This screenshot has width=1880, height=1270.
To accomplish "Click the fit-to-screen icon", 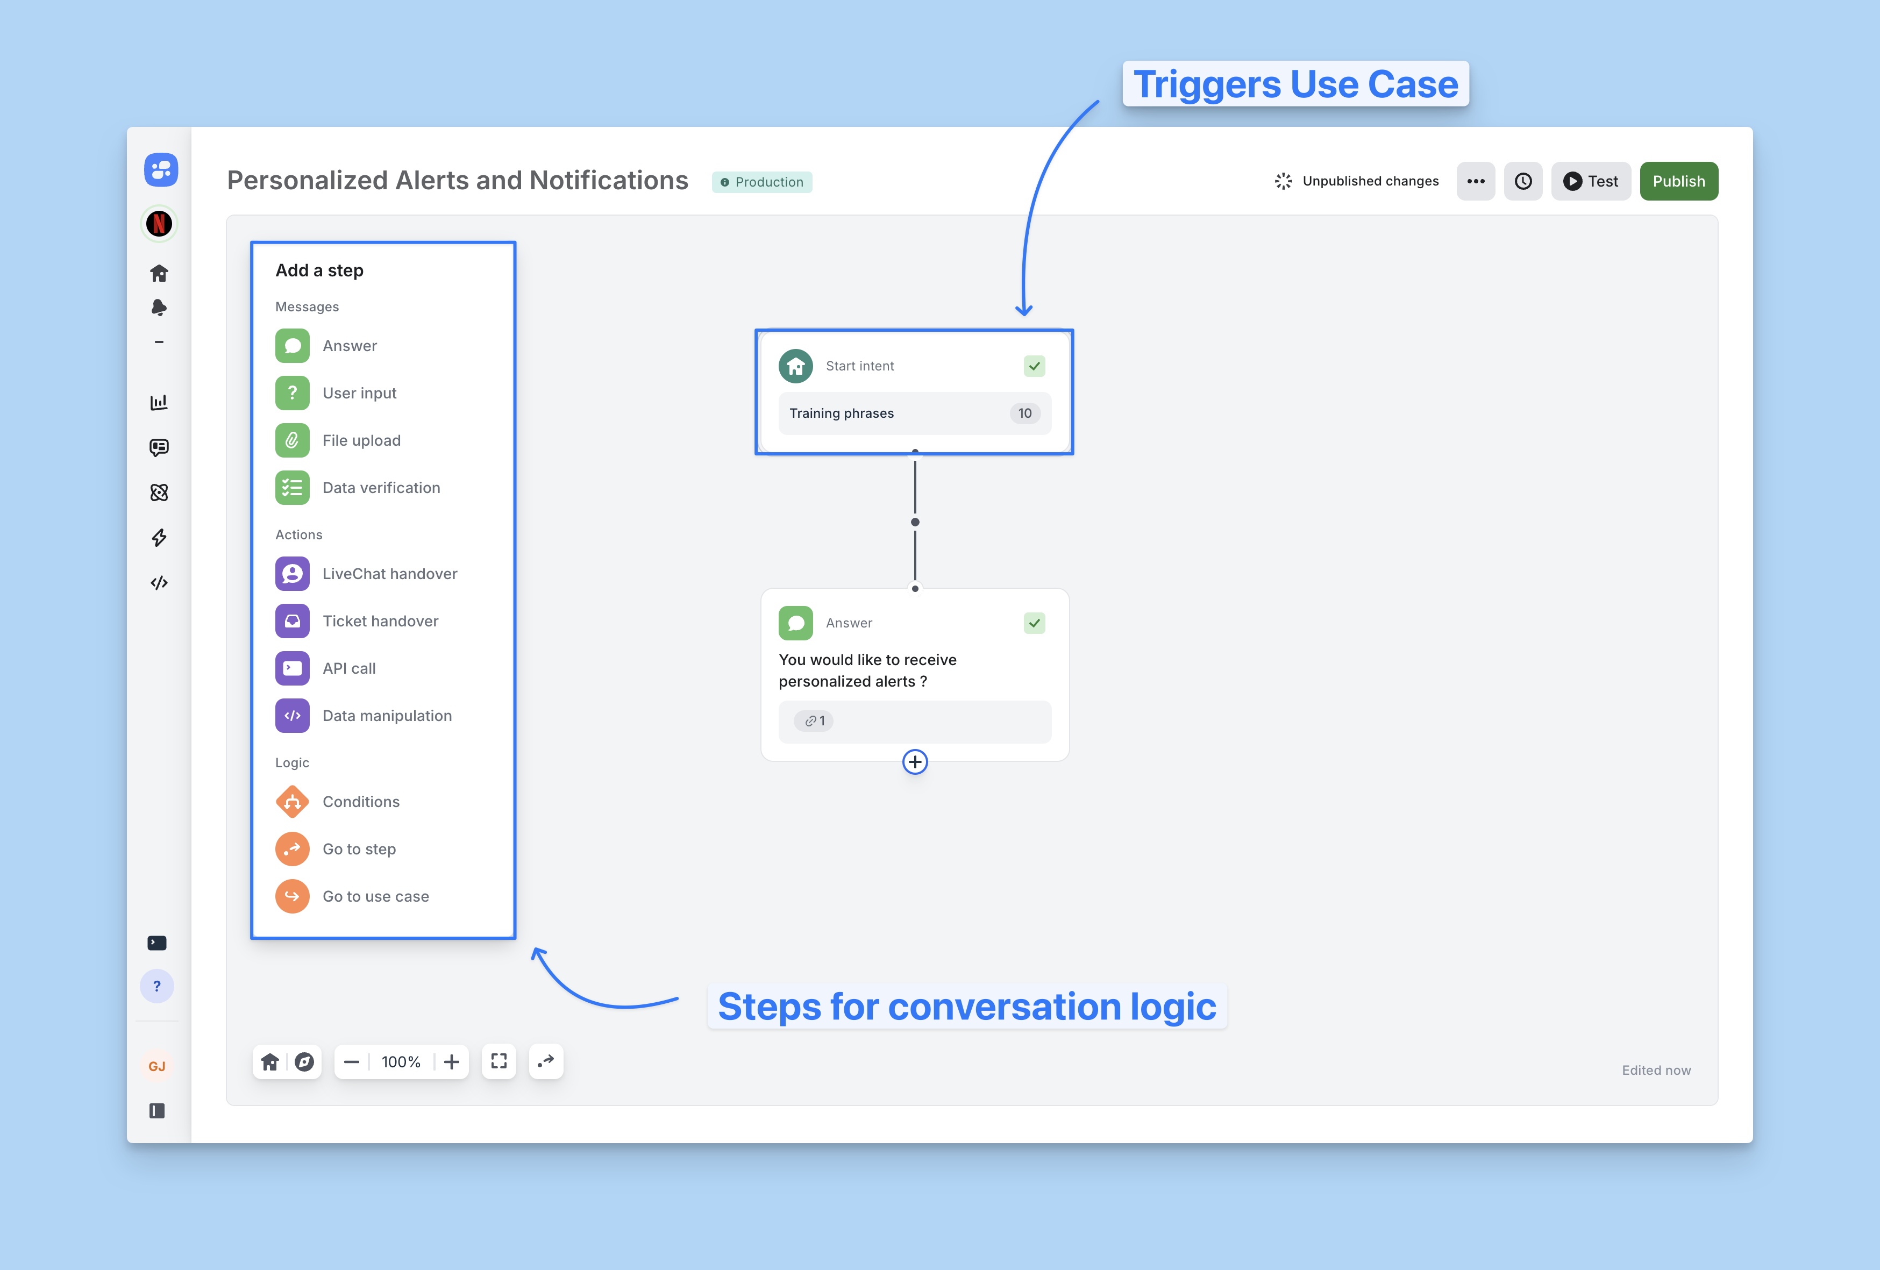I will pyautogui.click(x=499, y=1061).
